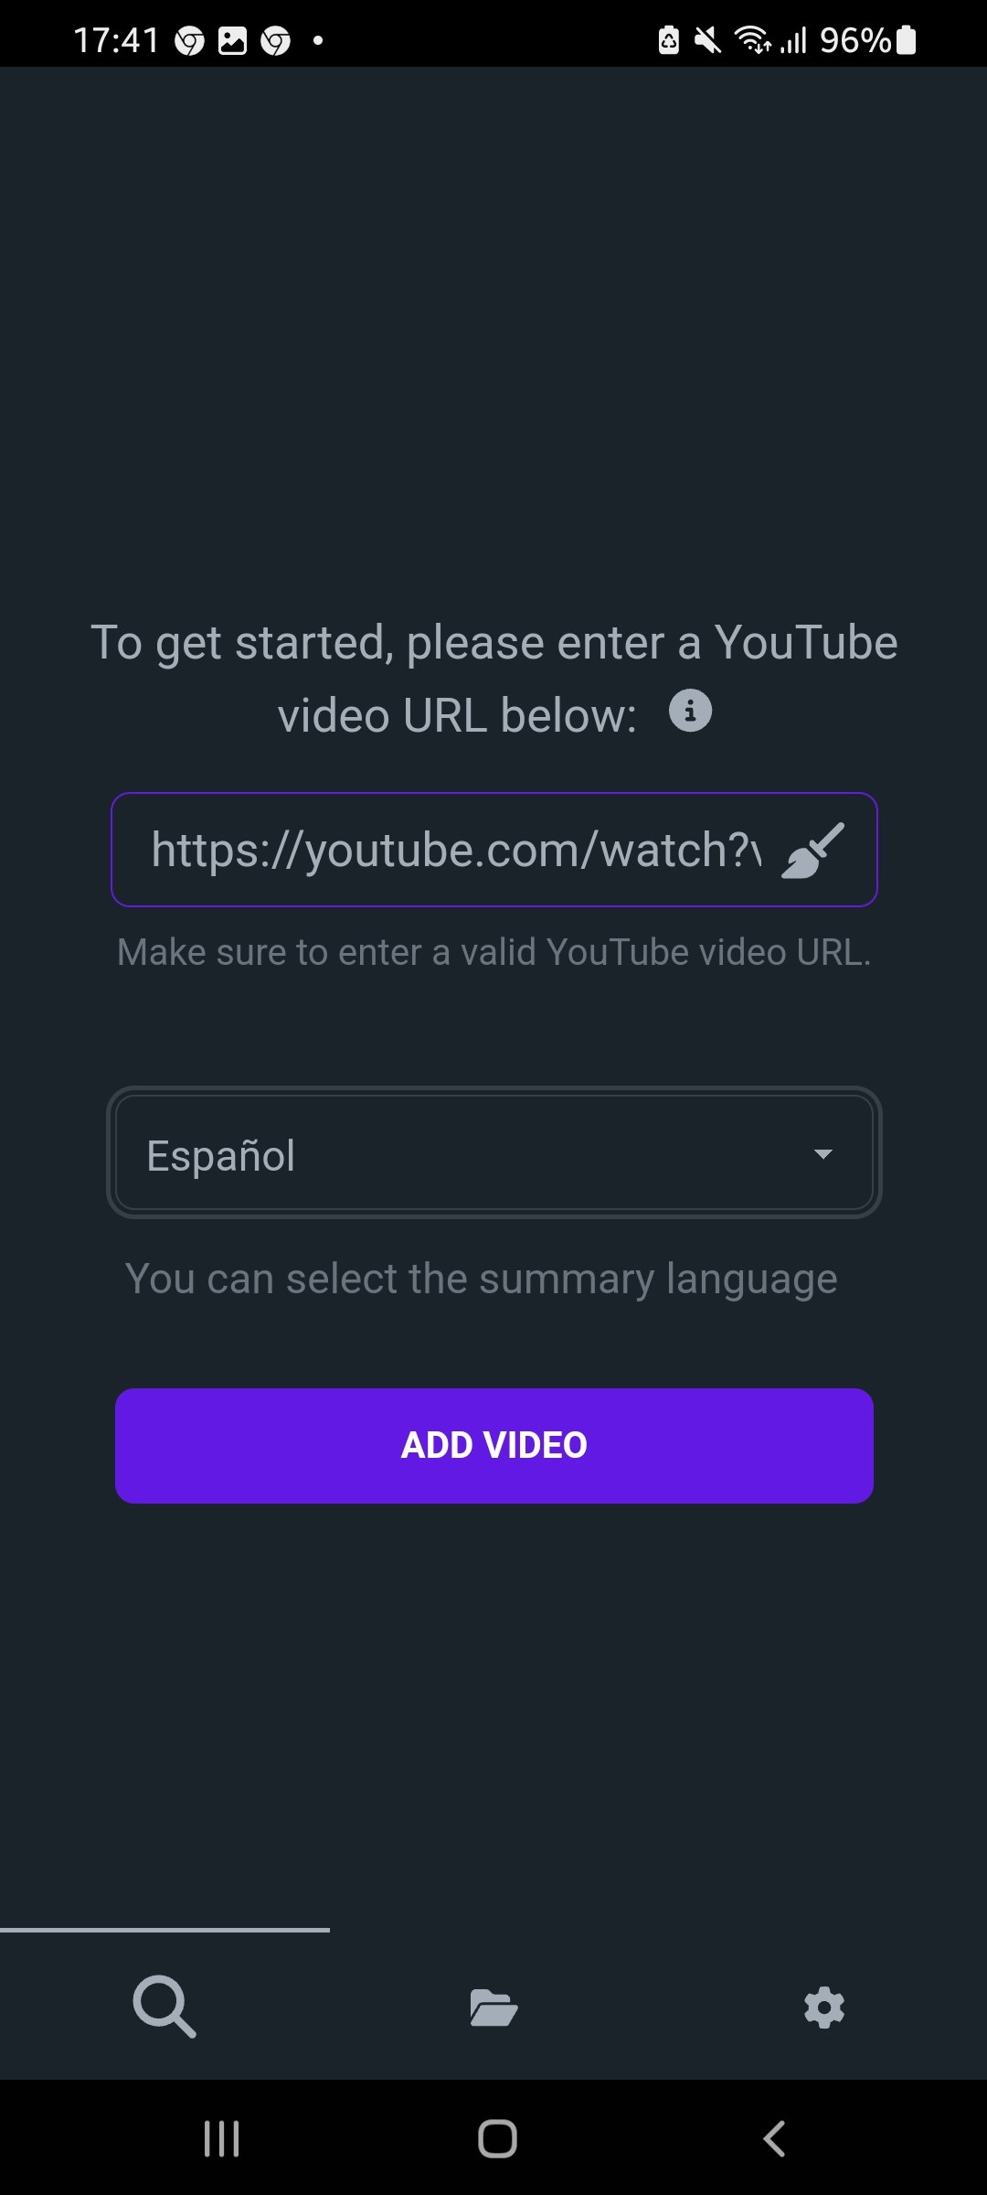Click the YouTube URL input field
Screen dimensions: 987x2195
(493, 850)
